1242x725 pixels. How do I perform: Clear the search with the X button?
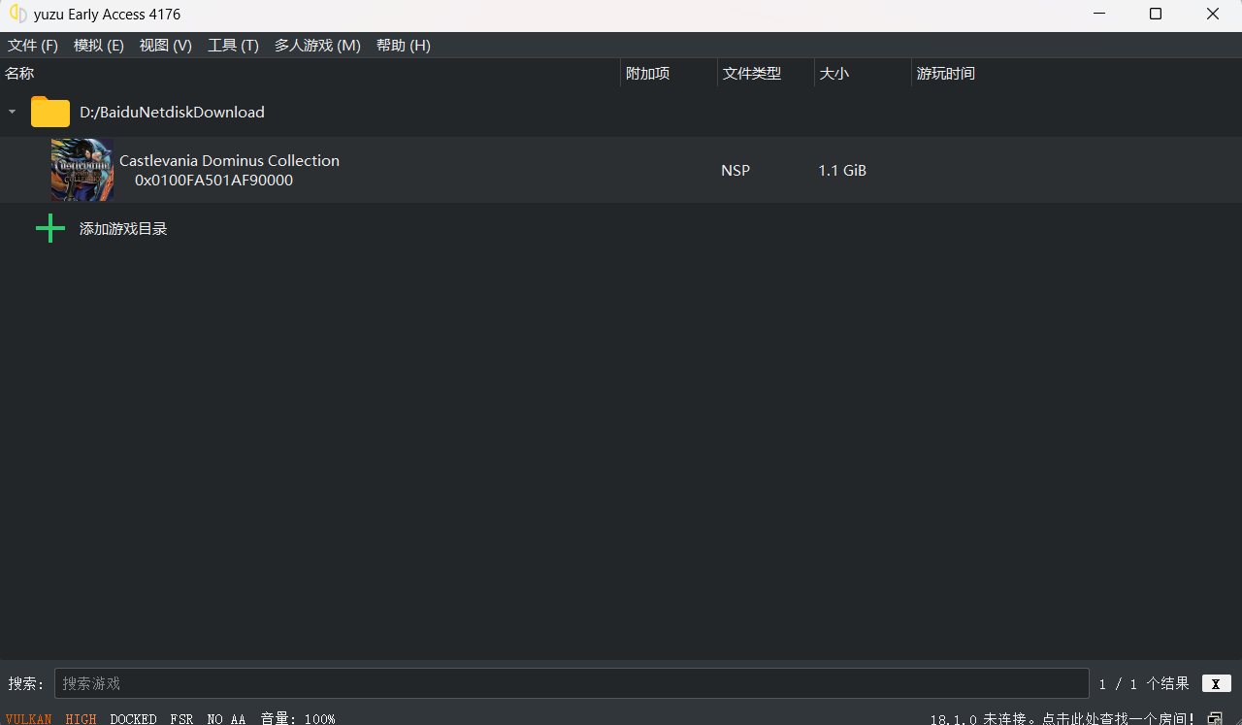1217,683
